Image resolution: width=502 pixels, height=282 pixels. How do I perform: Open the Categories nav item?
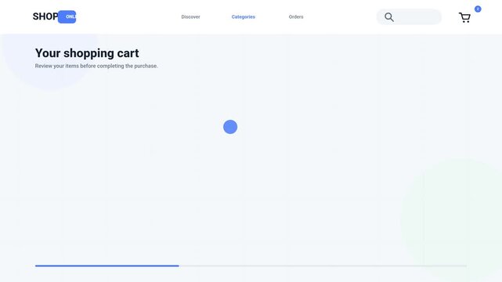tap(244, 17)
